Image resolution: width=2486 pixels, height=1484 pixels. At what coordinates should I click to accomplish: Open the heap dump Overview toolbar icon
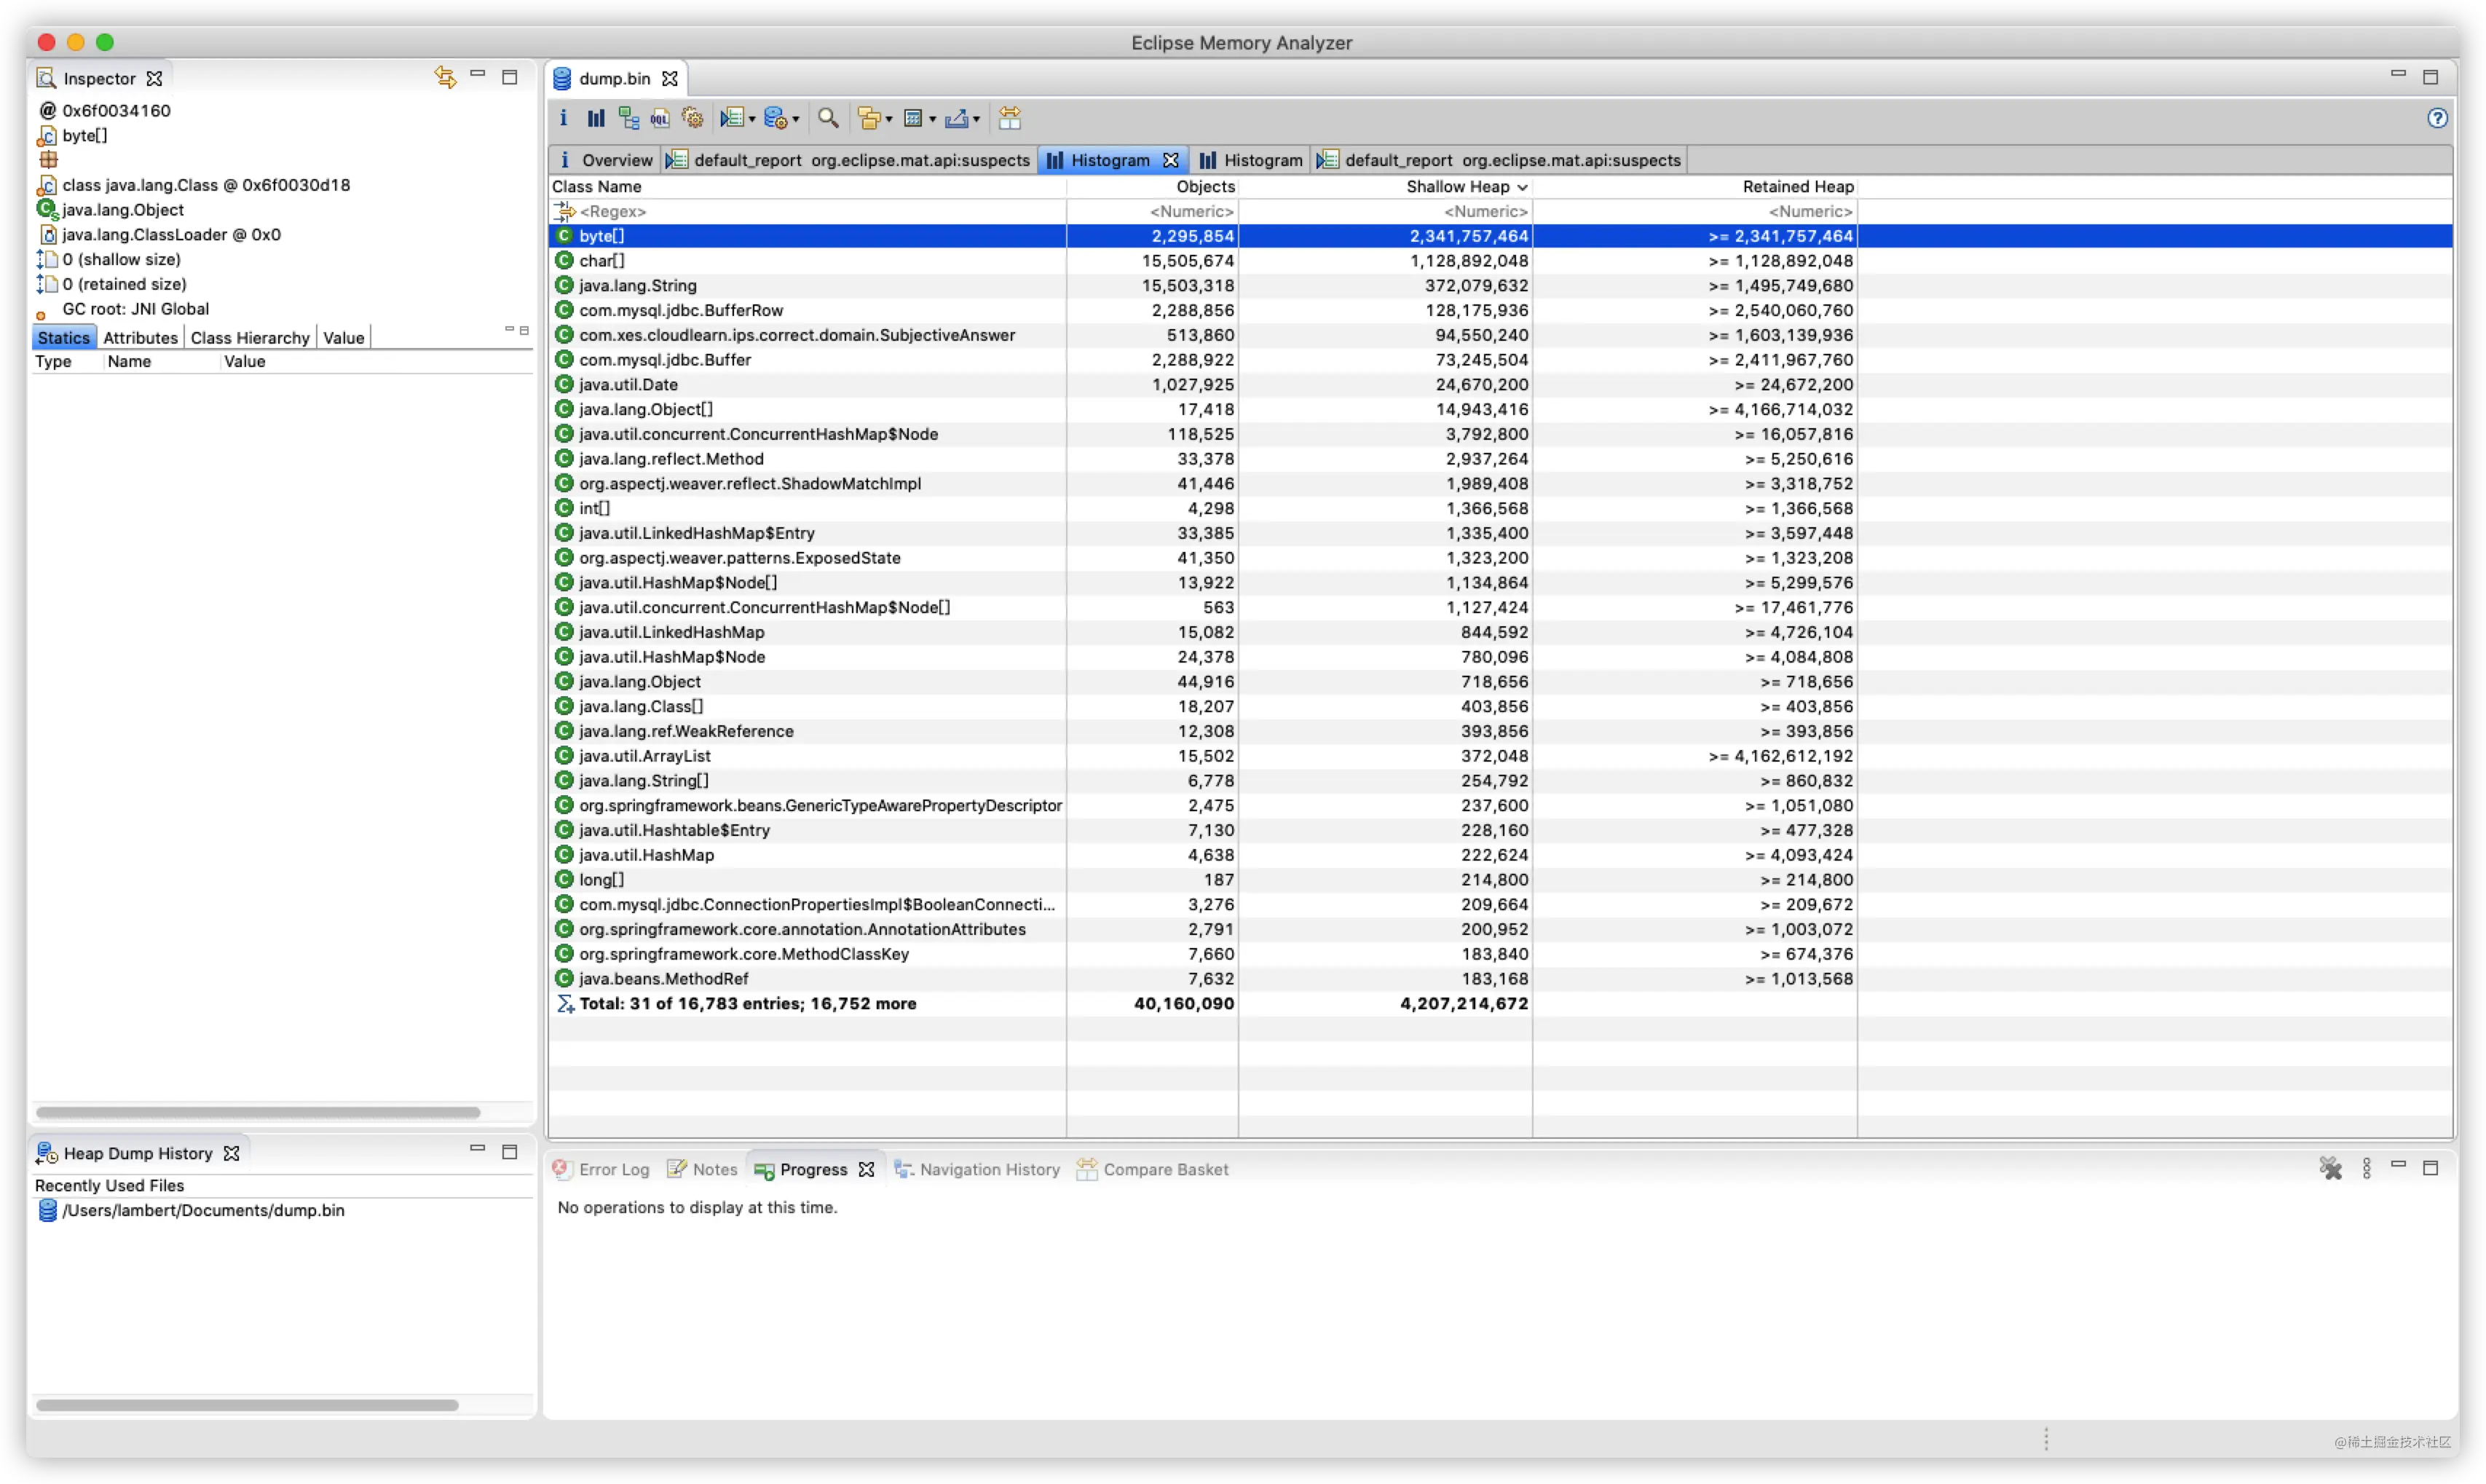(563, 118)
